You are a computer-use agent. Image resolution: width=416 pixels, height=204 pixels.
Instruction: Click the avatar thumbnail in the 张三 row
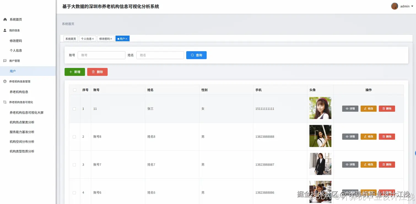click(x=320, y=108)
